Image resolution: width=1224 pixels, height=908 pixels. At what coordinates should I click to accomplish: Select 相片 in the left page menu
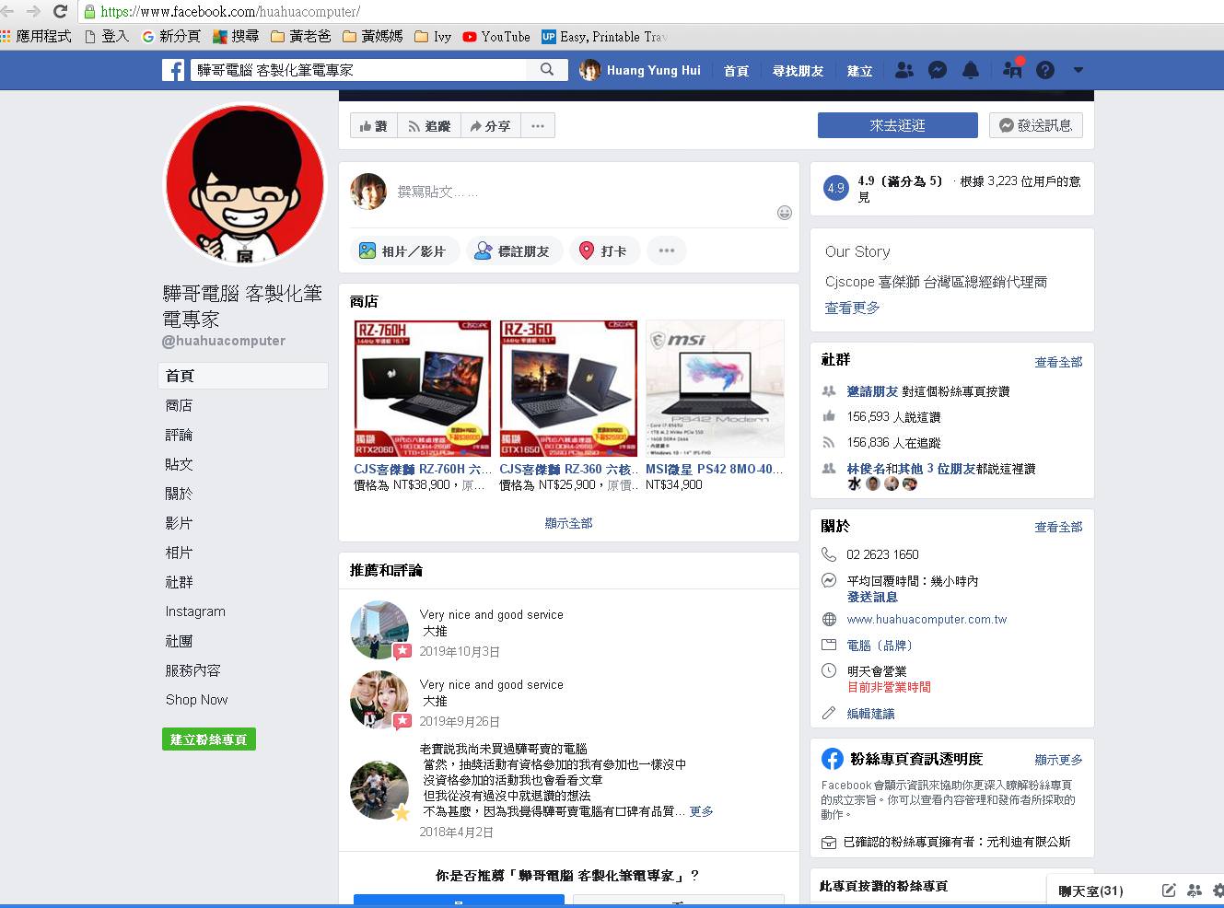pos(179,553)
